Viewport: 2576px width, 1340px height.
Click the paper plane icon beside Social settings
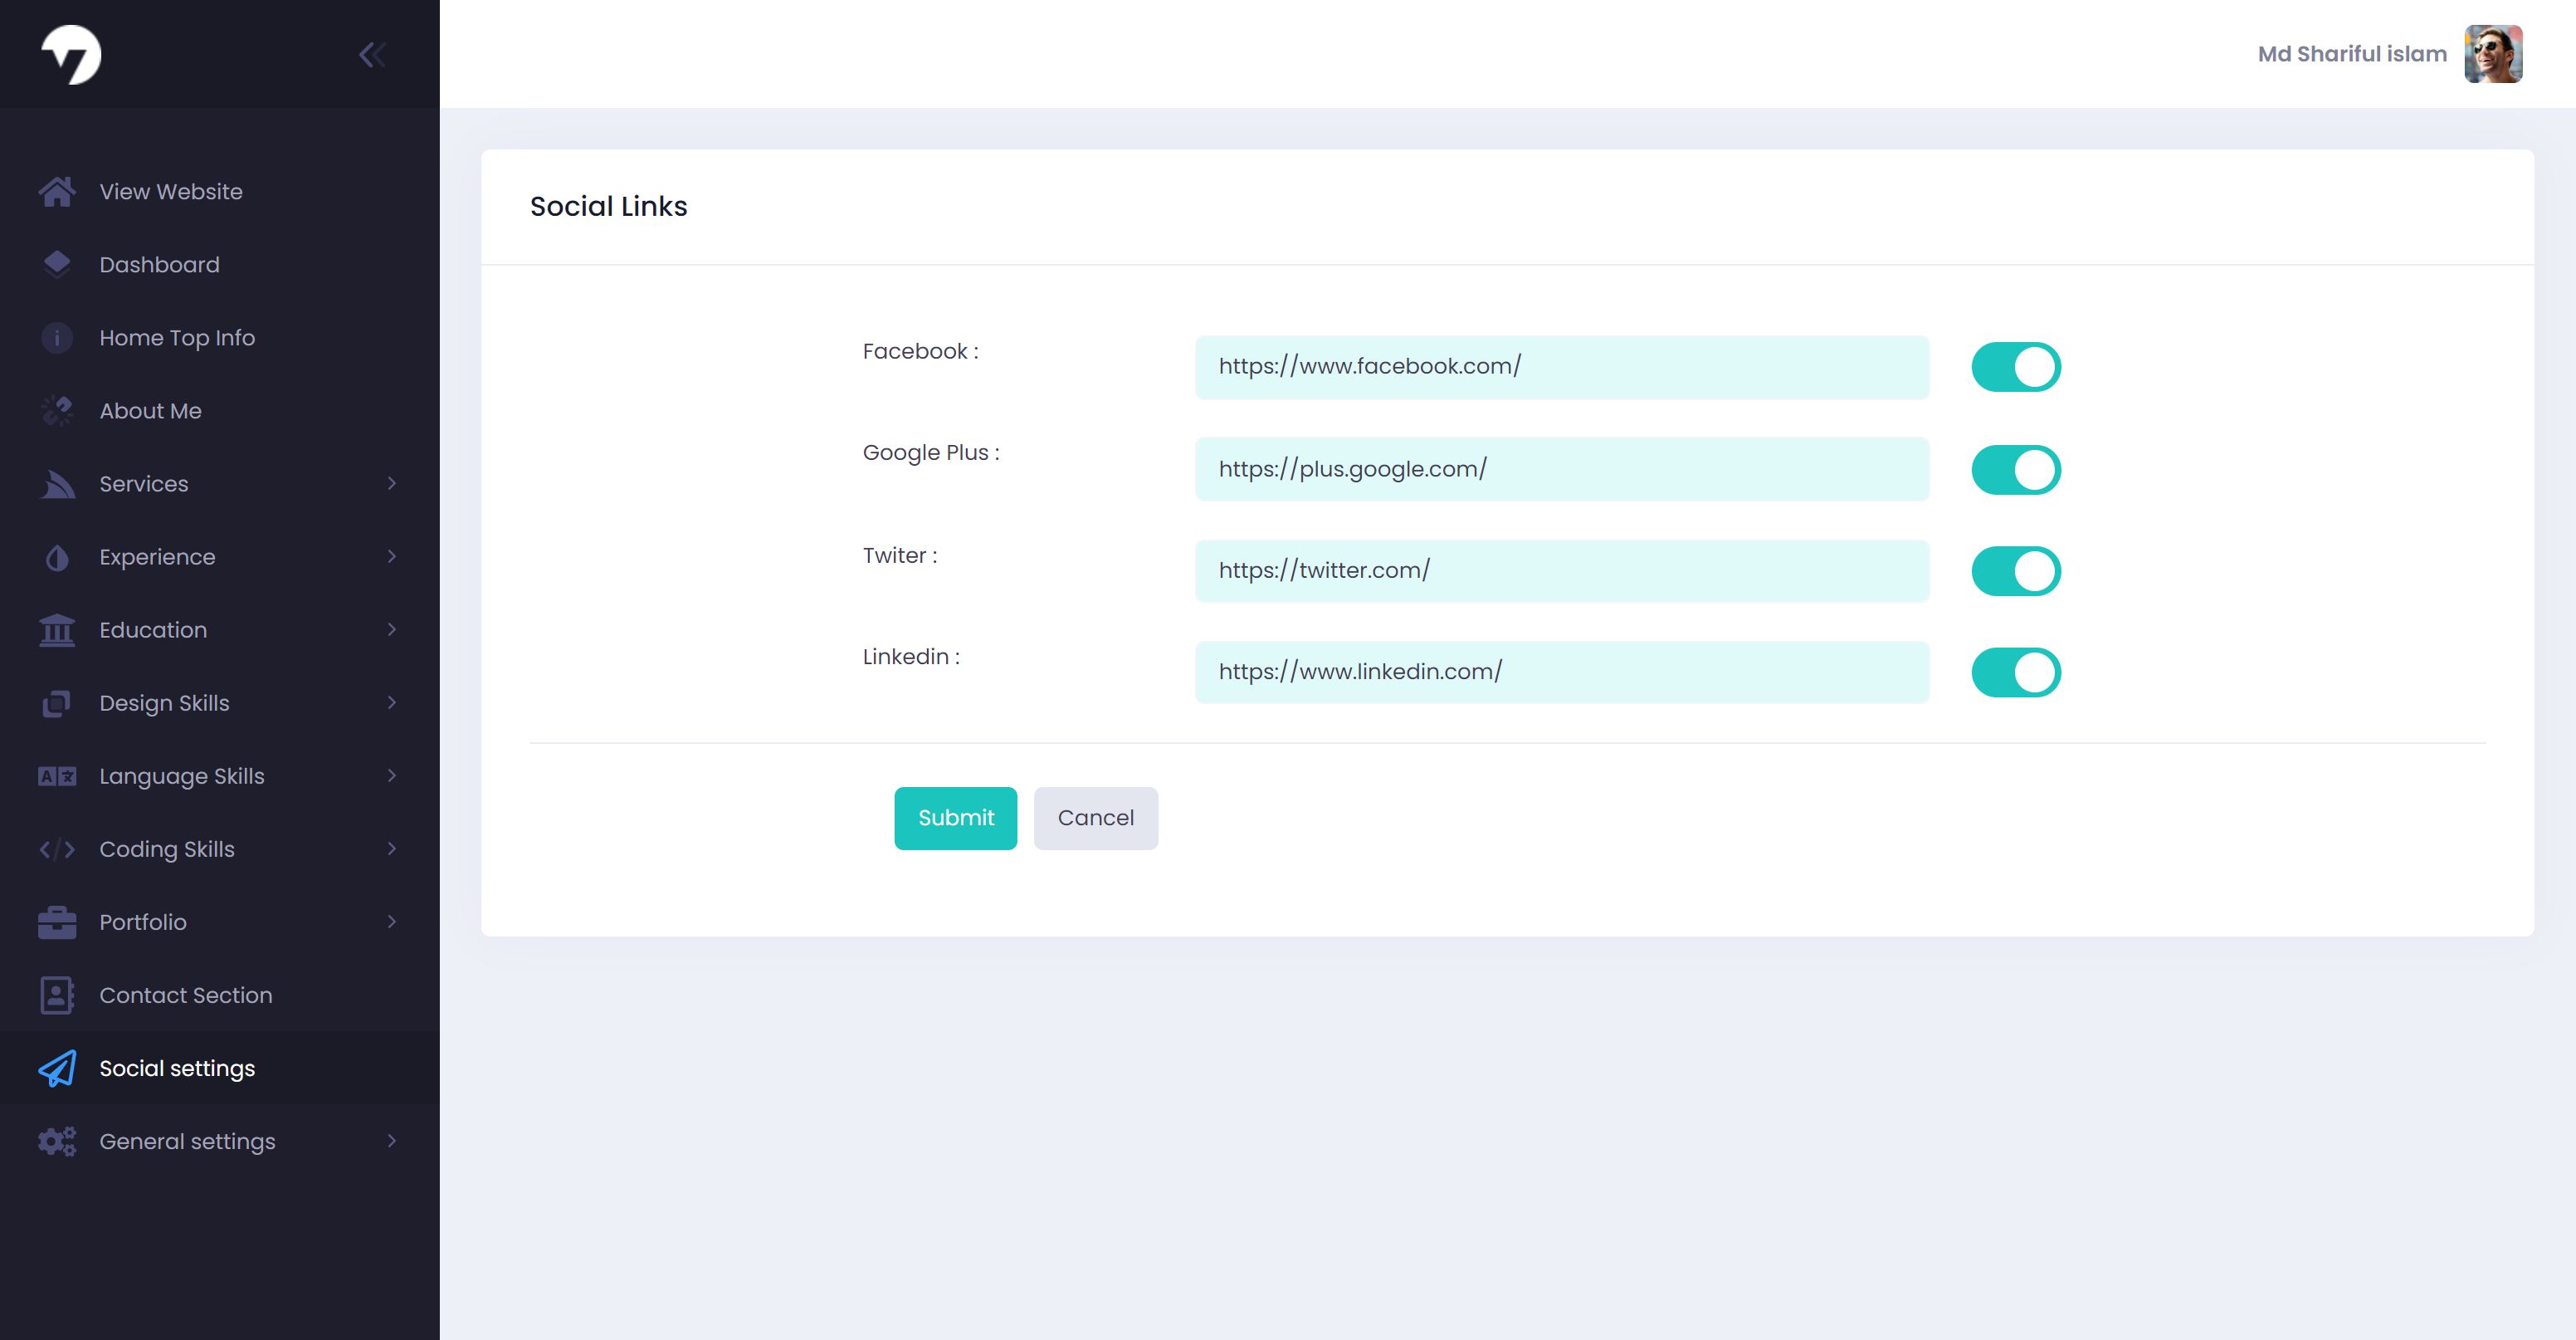click(57, 1068)
